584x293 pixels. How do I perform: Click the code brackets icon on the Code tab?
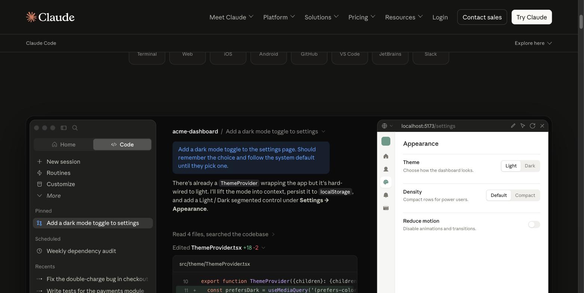[x=114, y=144]
